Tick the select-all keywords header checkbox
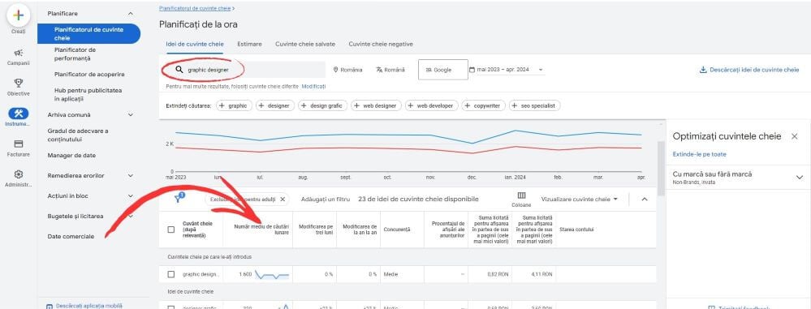The height and width of the screenshot is (309, 811). [x=171, y=230]
